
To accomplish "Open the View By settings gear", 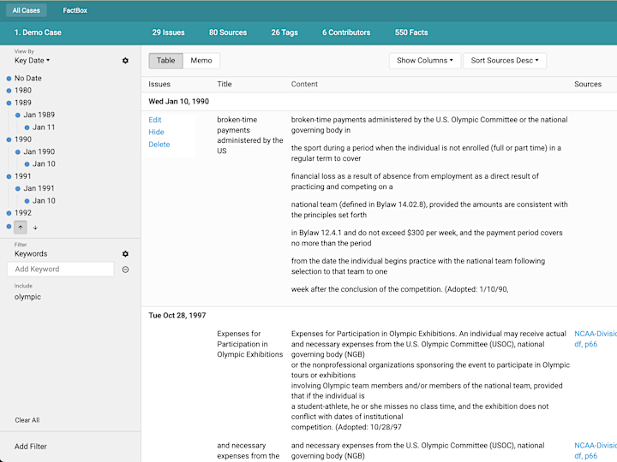I will pos(125,61).
